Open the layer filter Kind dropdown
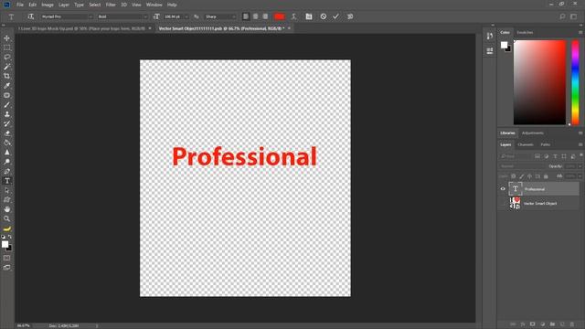The width and height of the screenshot is (585, 329). 516,156
